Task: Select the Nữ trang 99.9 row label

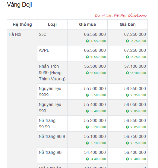Action: [52, 136]
